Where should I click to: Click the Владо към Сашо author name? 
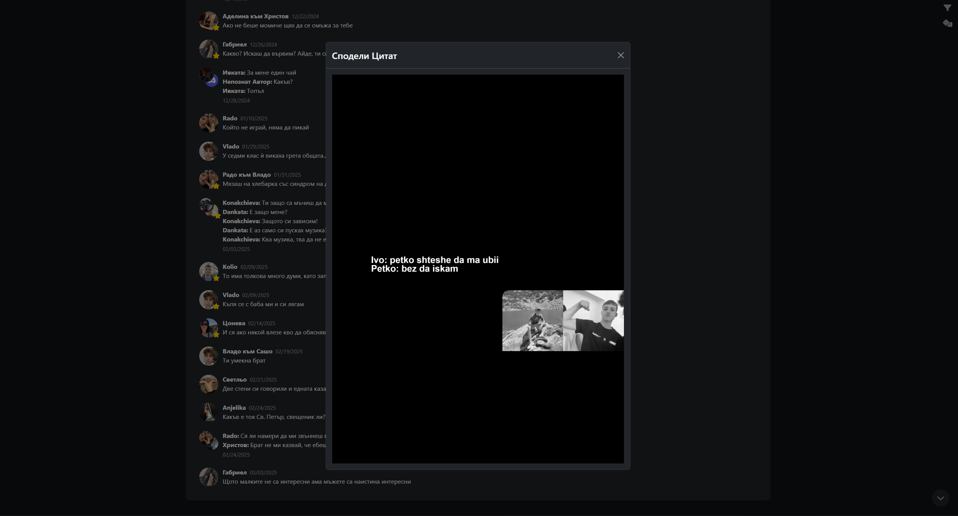click(x=247, y=351)
